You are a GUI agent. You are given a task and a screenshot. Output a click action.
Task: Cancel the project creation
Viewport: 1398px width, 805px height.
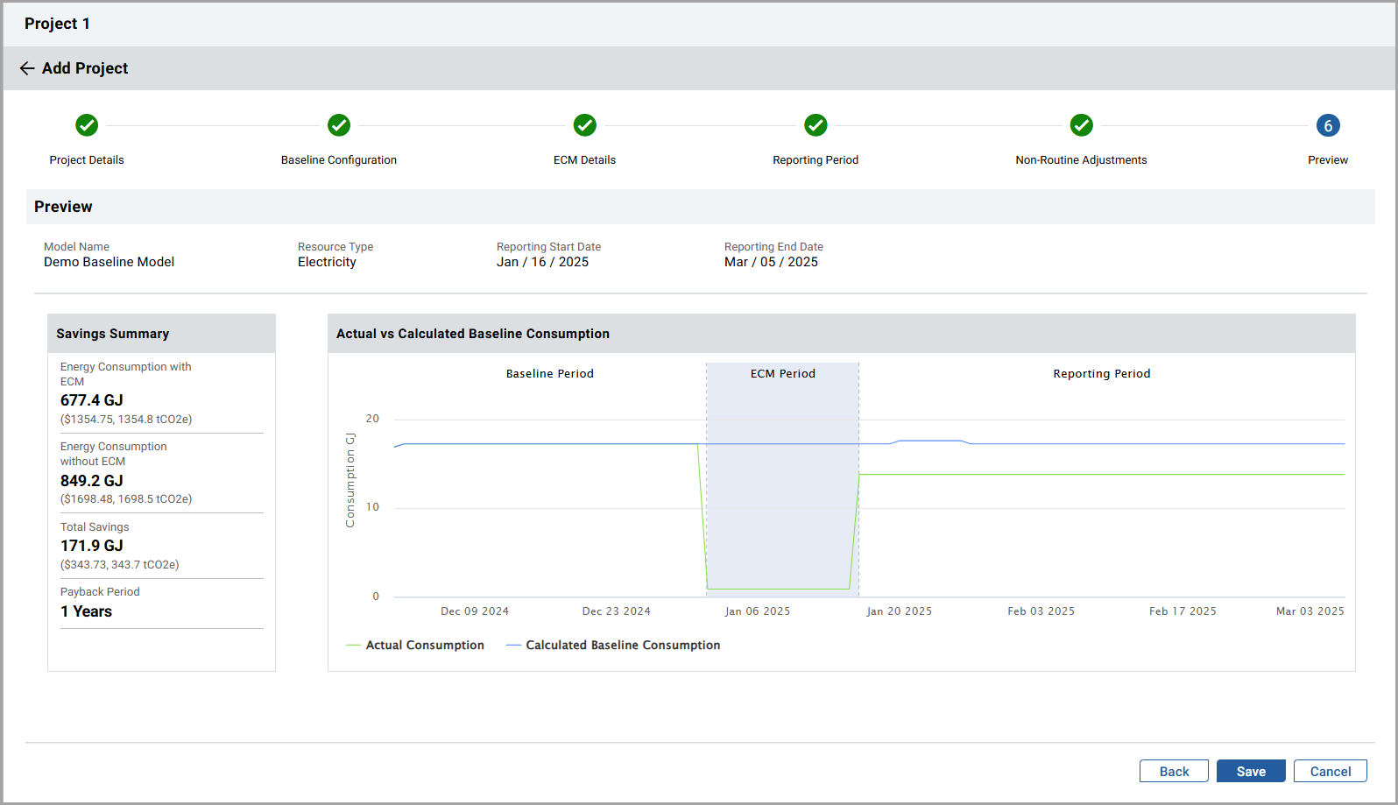(1330, 772)
